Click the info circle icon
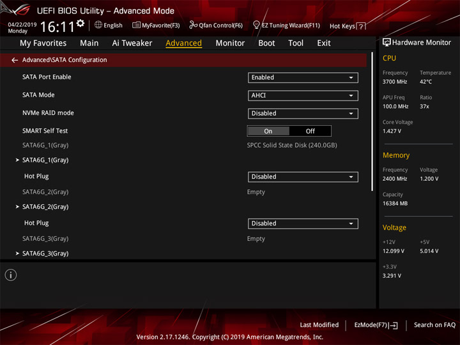 (11, 275)
